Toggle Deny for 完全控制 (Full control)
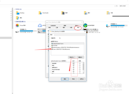 click(x=80, y=63)
